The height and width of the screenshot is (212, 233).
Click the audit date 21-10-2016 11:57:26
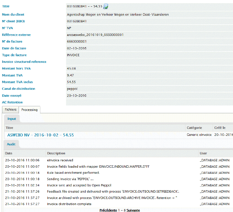coord(22,191)
